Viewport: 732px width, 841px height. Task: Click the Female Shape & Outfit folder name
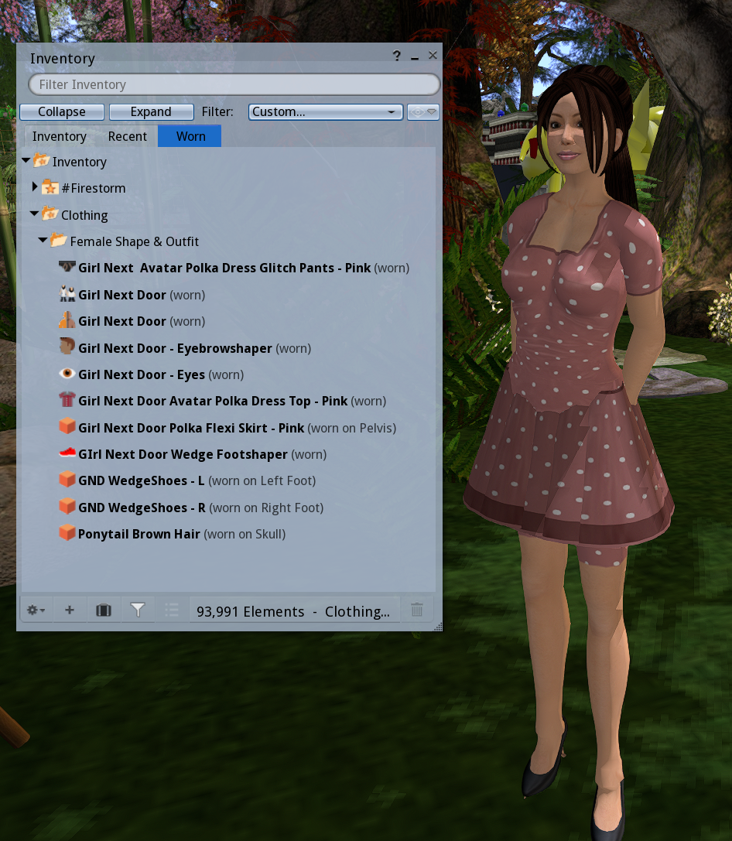coord(134,242)
